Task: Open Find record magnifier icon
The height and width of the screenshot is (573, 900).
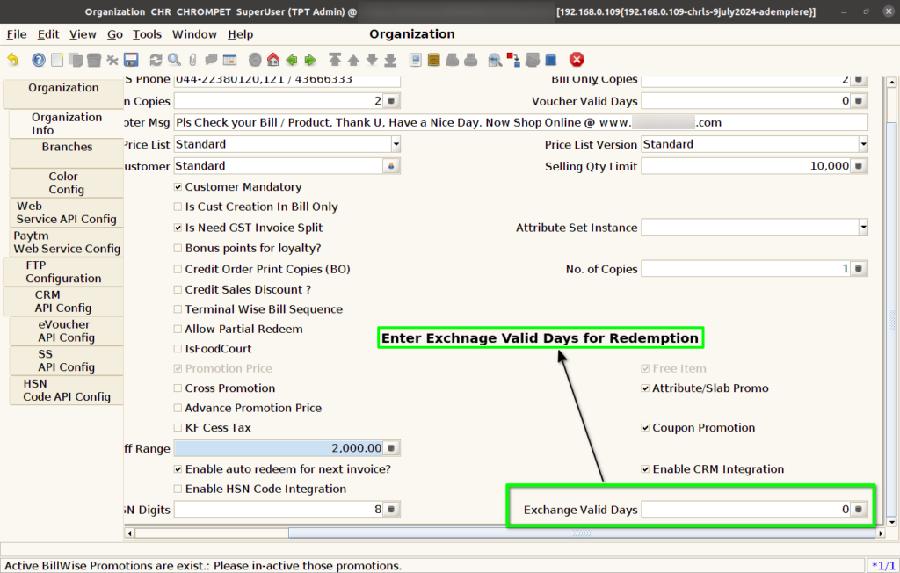Action: (174, 59)
